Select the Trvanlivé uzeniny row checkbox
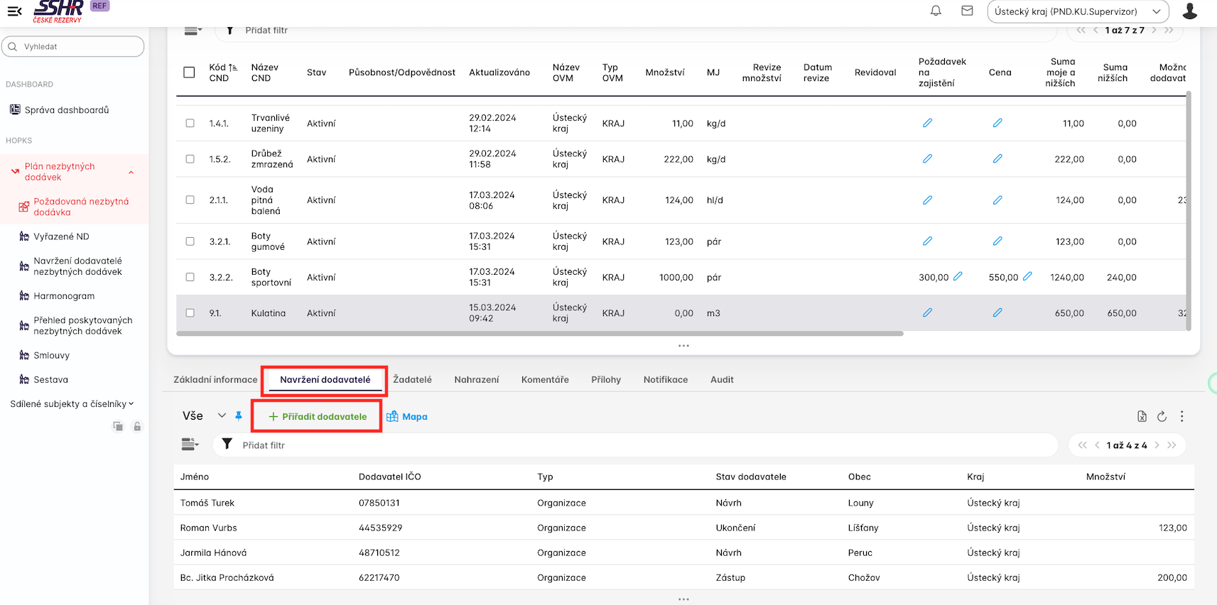The height and width of the screenshot is (605, 1217). (190, 124)
